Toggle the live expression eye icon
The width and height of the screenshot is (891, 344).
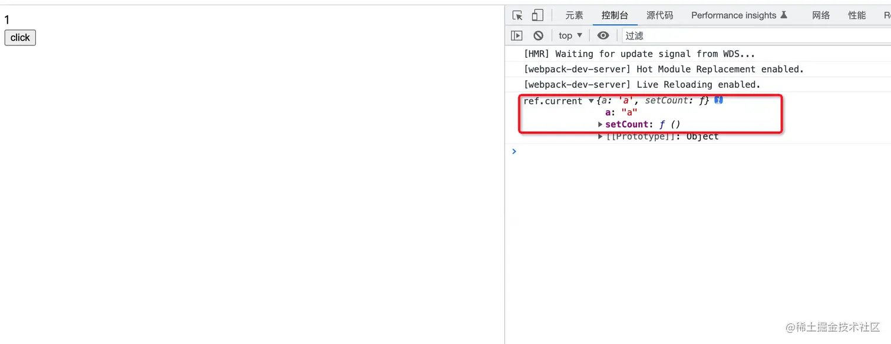pos(603,35)
